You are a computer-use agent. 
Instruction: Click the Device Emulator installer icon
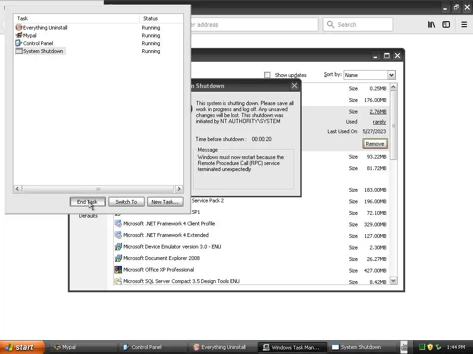118,247
